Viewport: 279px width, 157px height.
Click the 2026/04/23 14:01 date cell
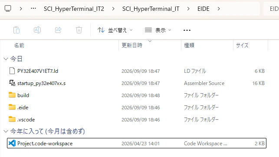tap(141, 144)
